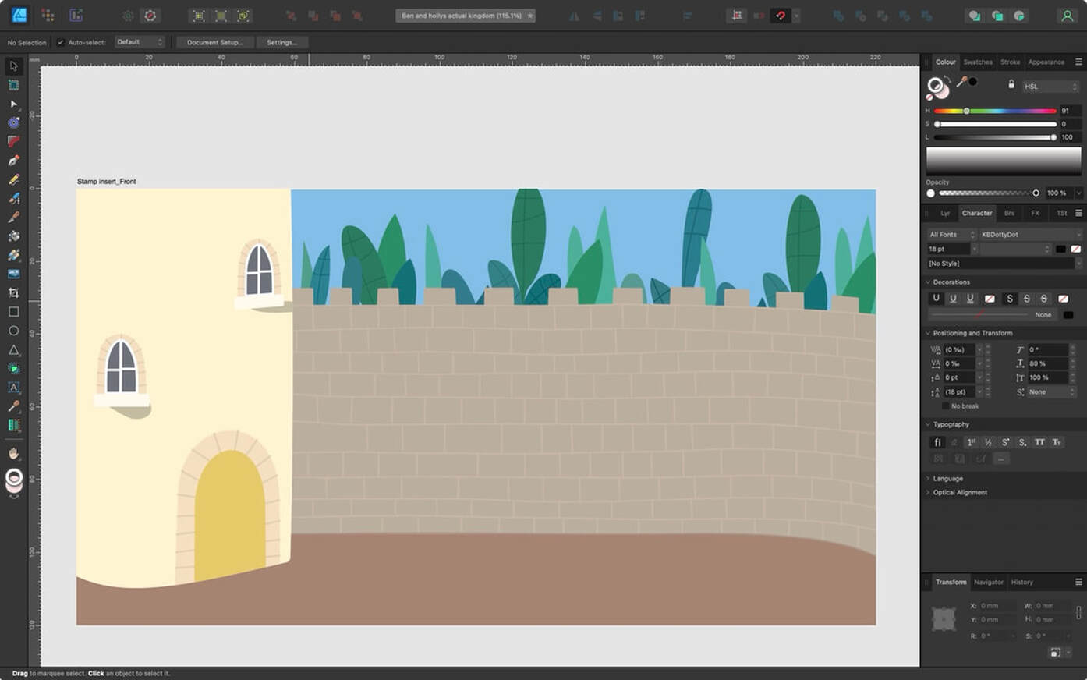The height and width of the screenshot is (680, 1087).
Task: Click the ordinals typography icon
Action: point(971,442)
